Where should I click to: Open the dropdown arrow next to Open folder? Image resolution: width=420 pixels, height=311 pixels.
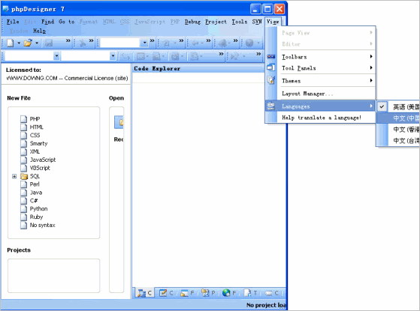pyautogui.click(x=37, y=43)
